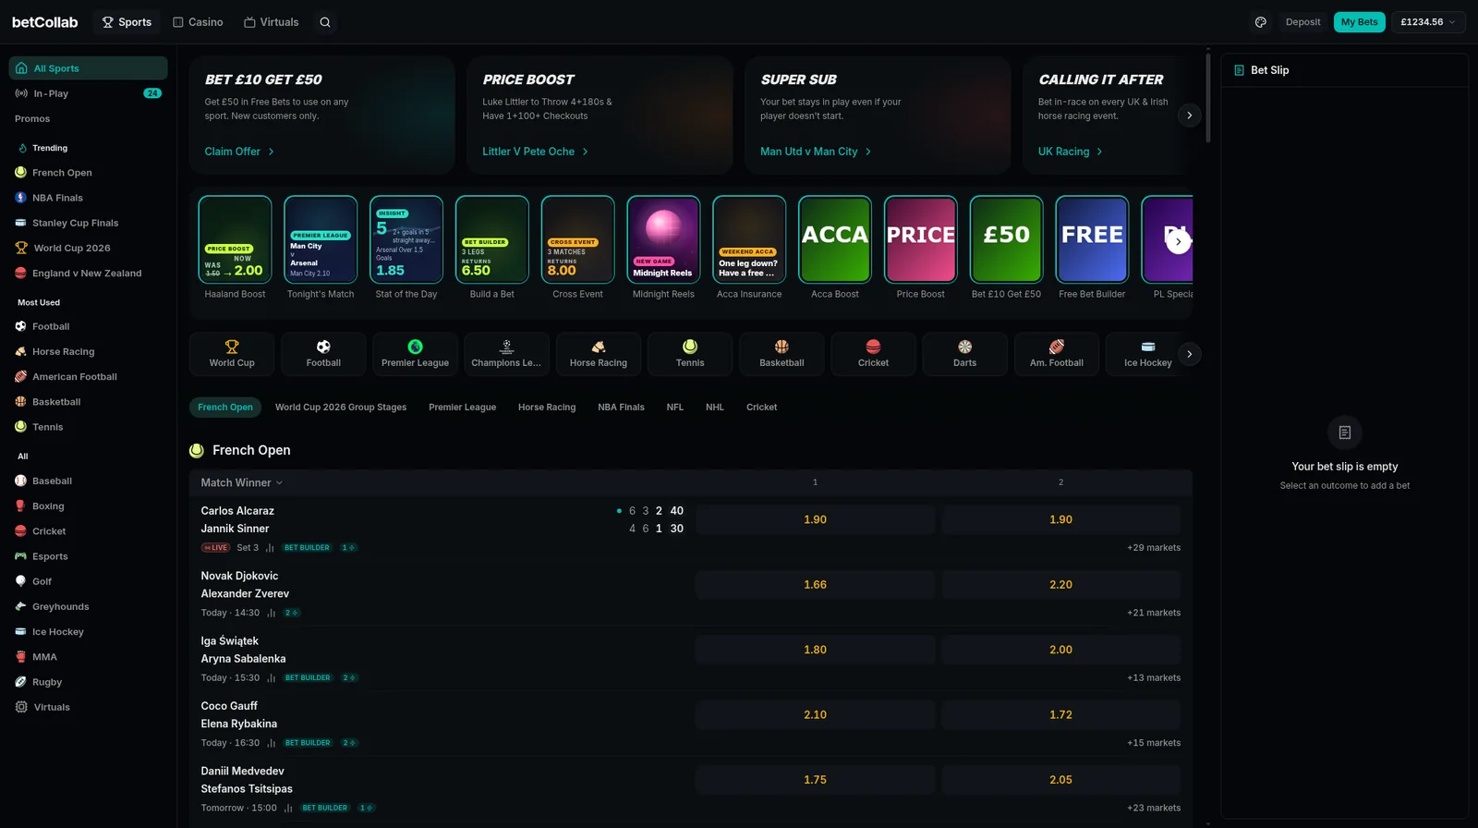
Task: Toggle Sabalenka odds 2.00 selection
Action: pos(1060,650)
